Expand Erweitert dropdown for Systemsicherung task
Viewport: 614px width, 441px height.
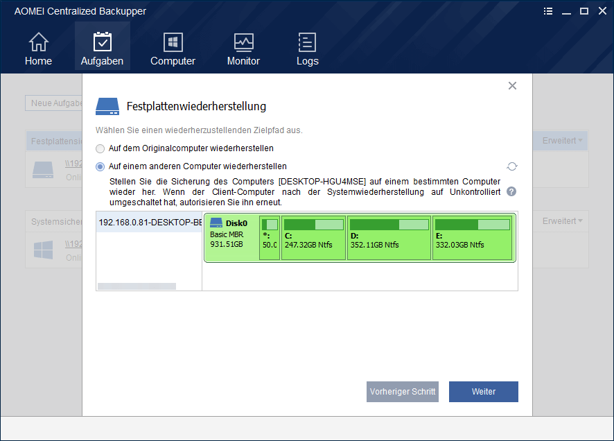[x=562, y=221]
